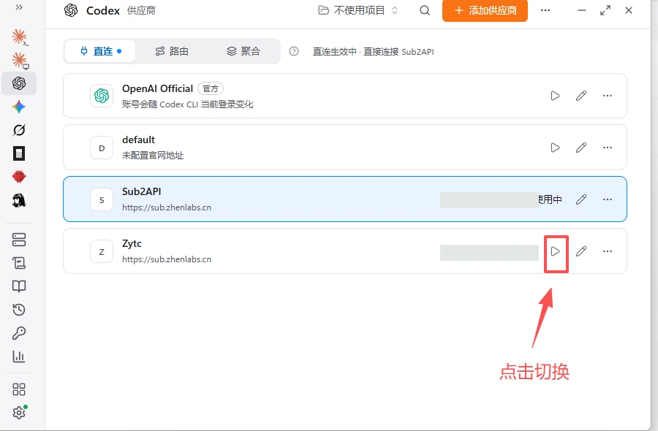The image size is (658, 431).
Task: Activate the OpenAI Official provider play button
Action: pyautogui.click(x=555, y=96)
